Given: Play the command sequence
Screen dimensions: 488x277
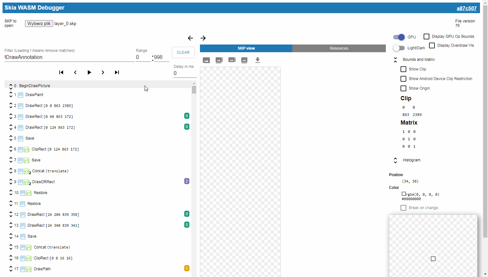Looking at the screenshot, I should point(89,72).
